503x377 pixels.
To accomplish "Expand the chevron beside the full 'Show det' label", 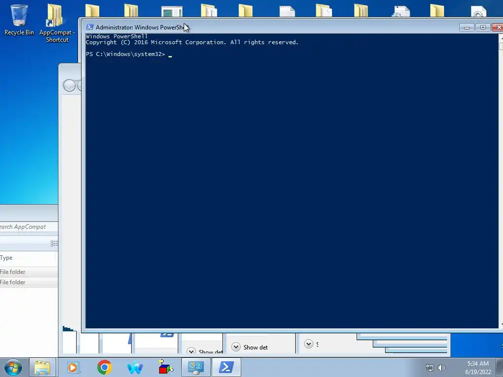I will point(236,347).
